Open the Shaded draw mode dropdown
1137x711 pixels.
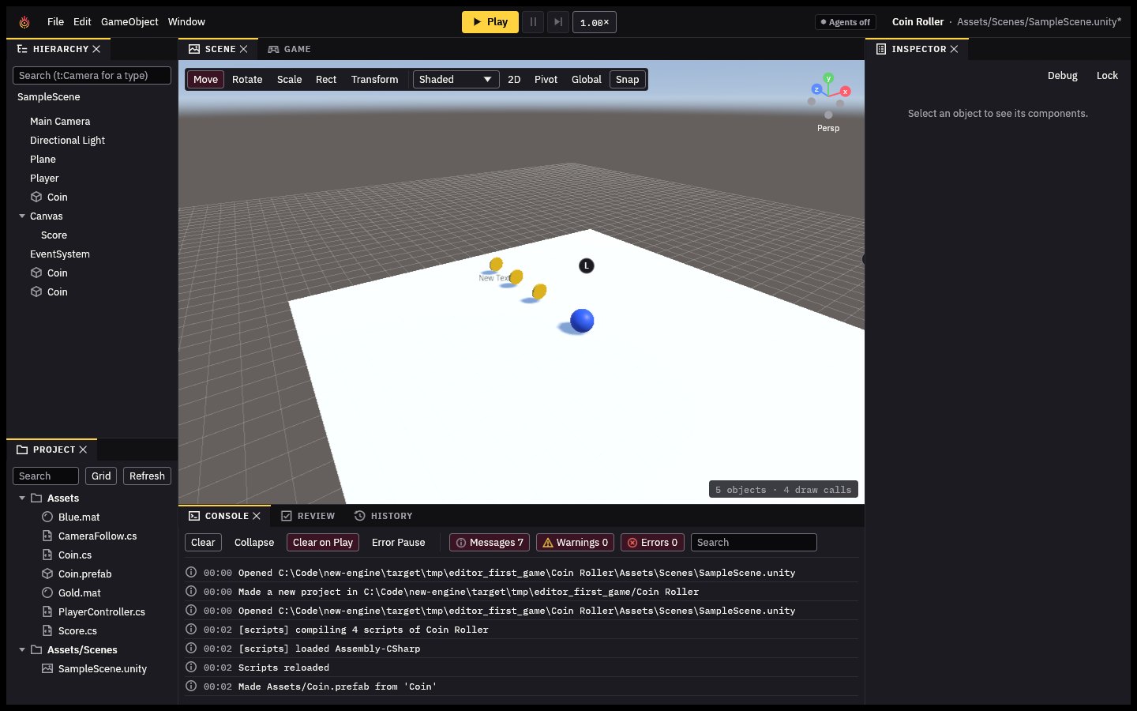pos(456,80)
